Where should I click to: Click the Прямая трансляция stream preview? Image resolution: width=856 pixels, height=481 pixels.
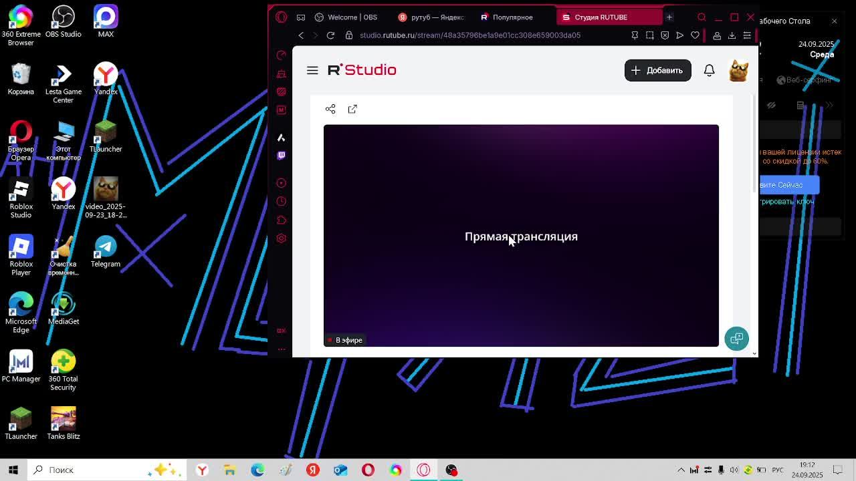(521, 236)
